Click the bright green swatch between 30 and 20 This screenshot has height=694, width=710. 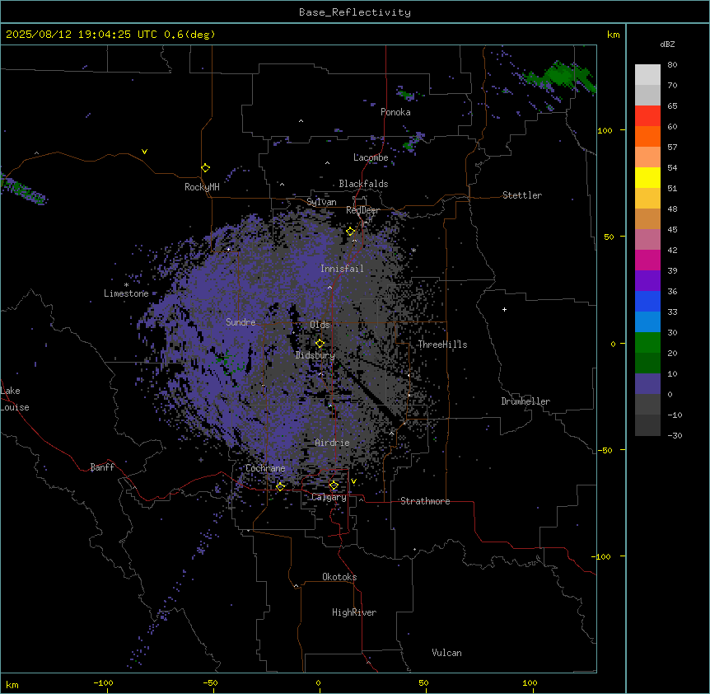point(647,343)
